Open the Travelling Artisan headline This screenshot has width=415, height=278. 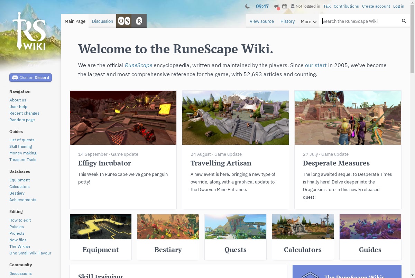[221, 163]
